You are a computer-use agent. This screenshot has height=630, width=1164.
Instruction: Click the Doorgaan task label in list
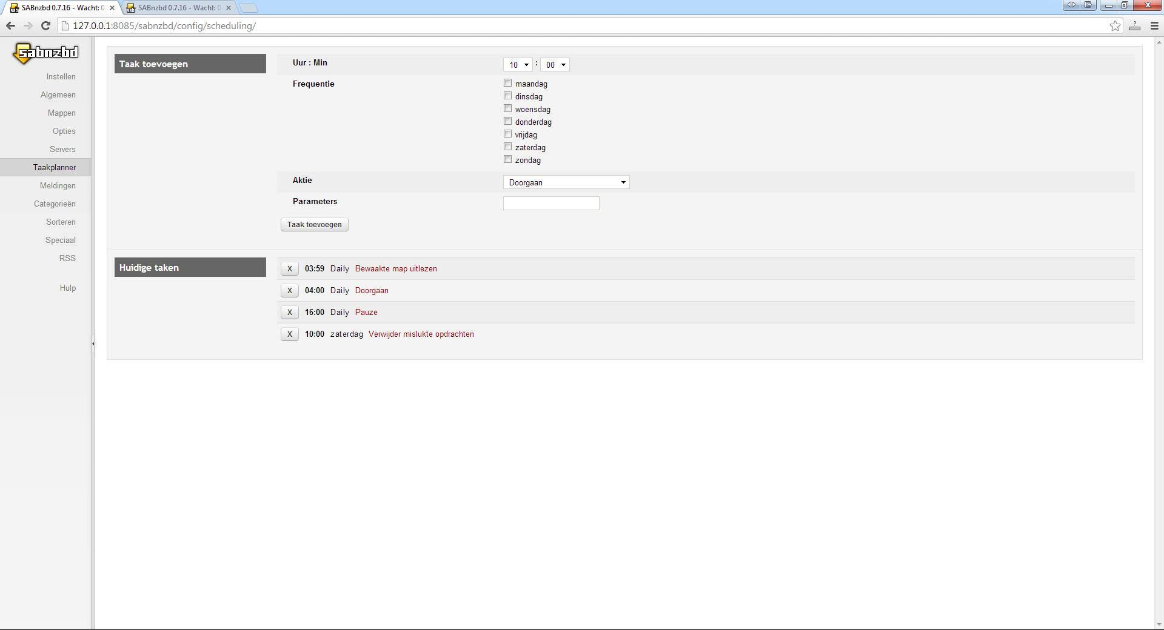point(372,291)
